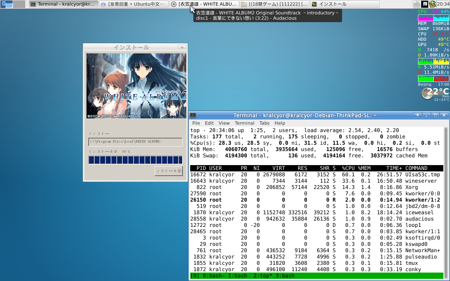Viewport: 450px width, 281px height.
Task: Click the install-stop button in installer
Action: click(169, 171)
